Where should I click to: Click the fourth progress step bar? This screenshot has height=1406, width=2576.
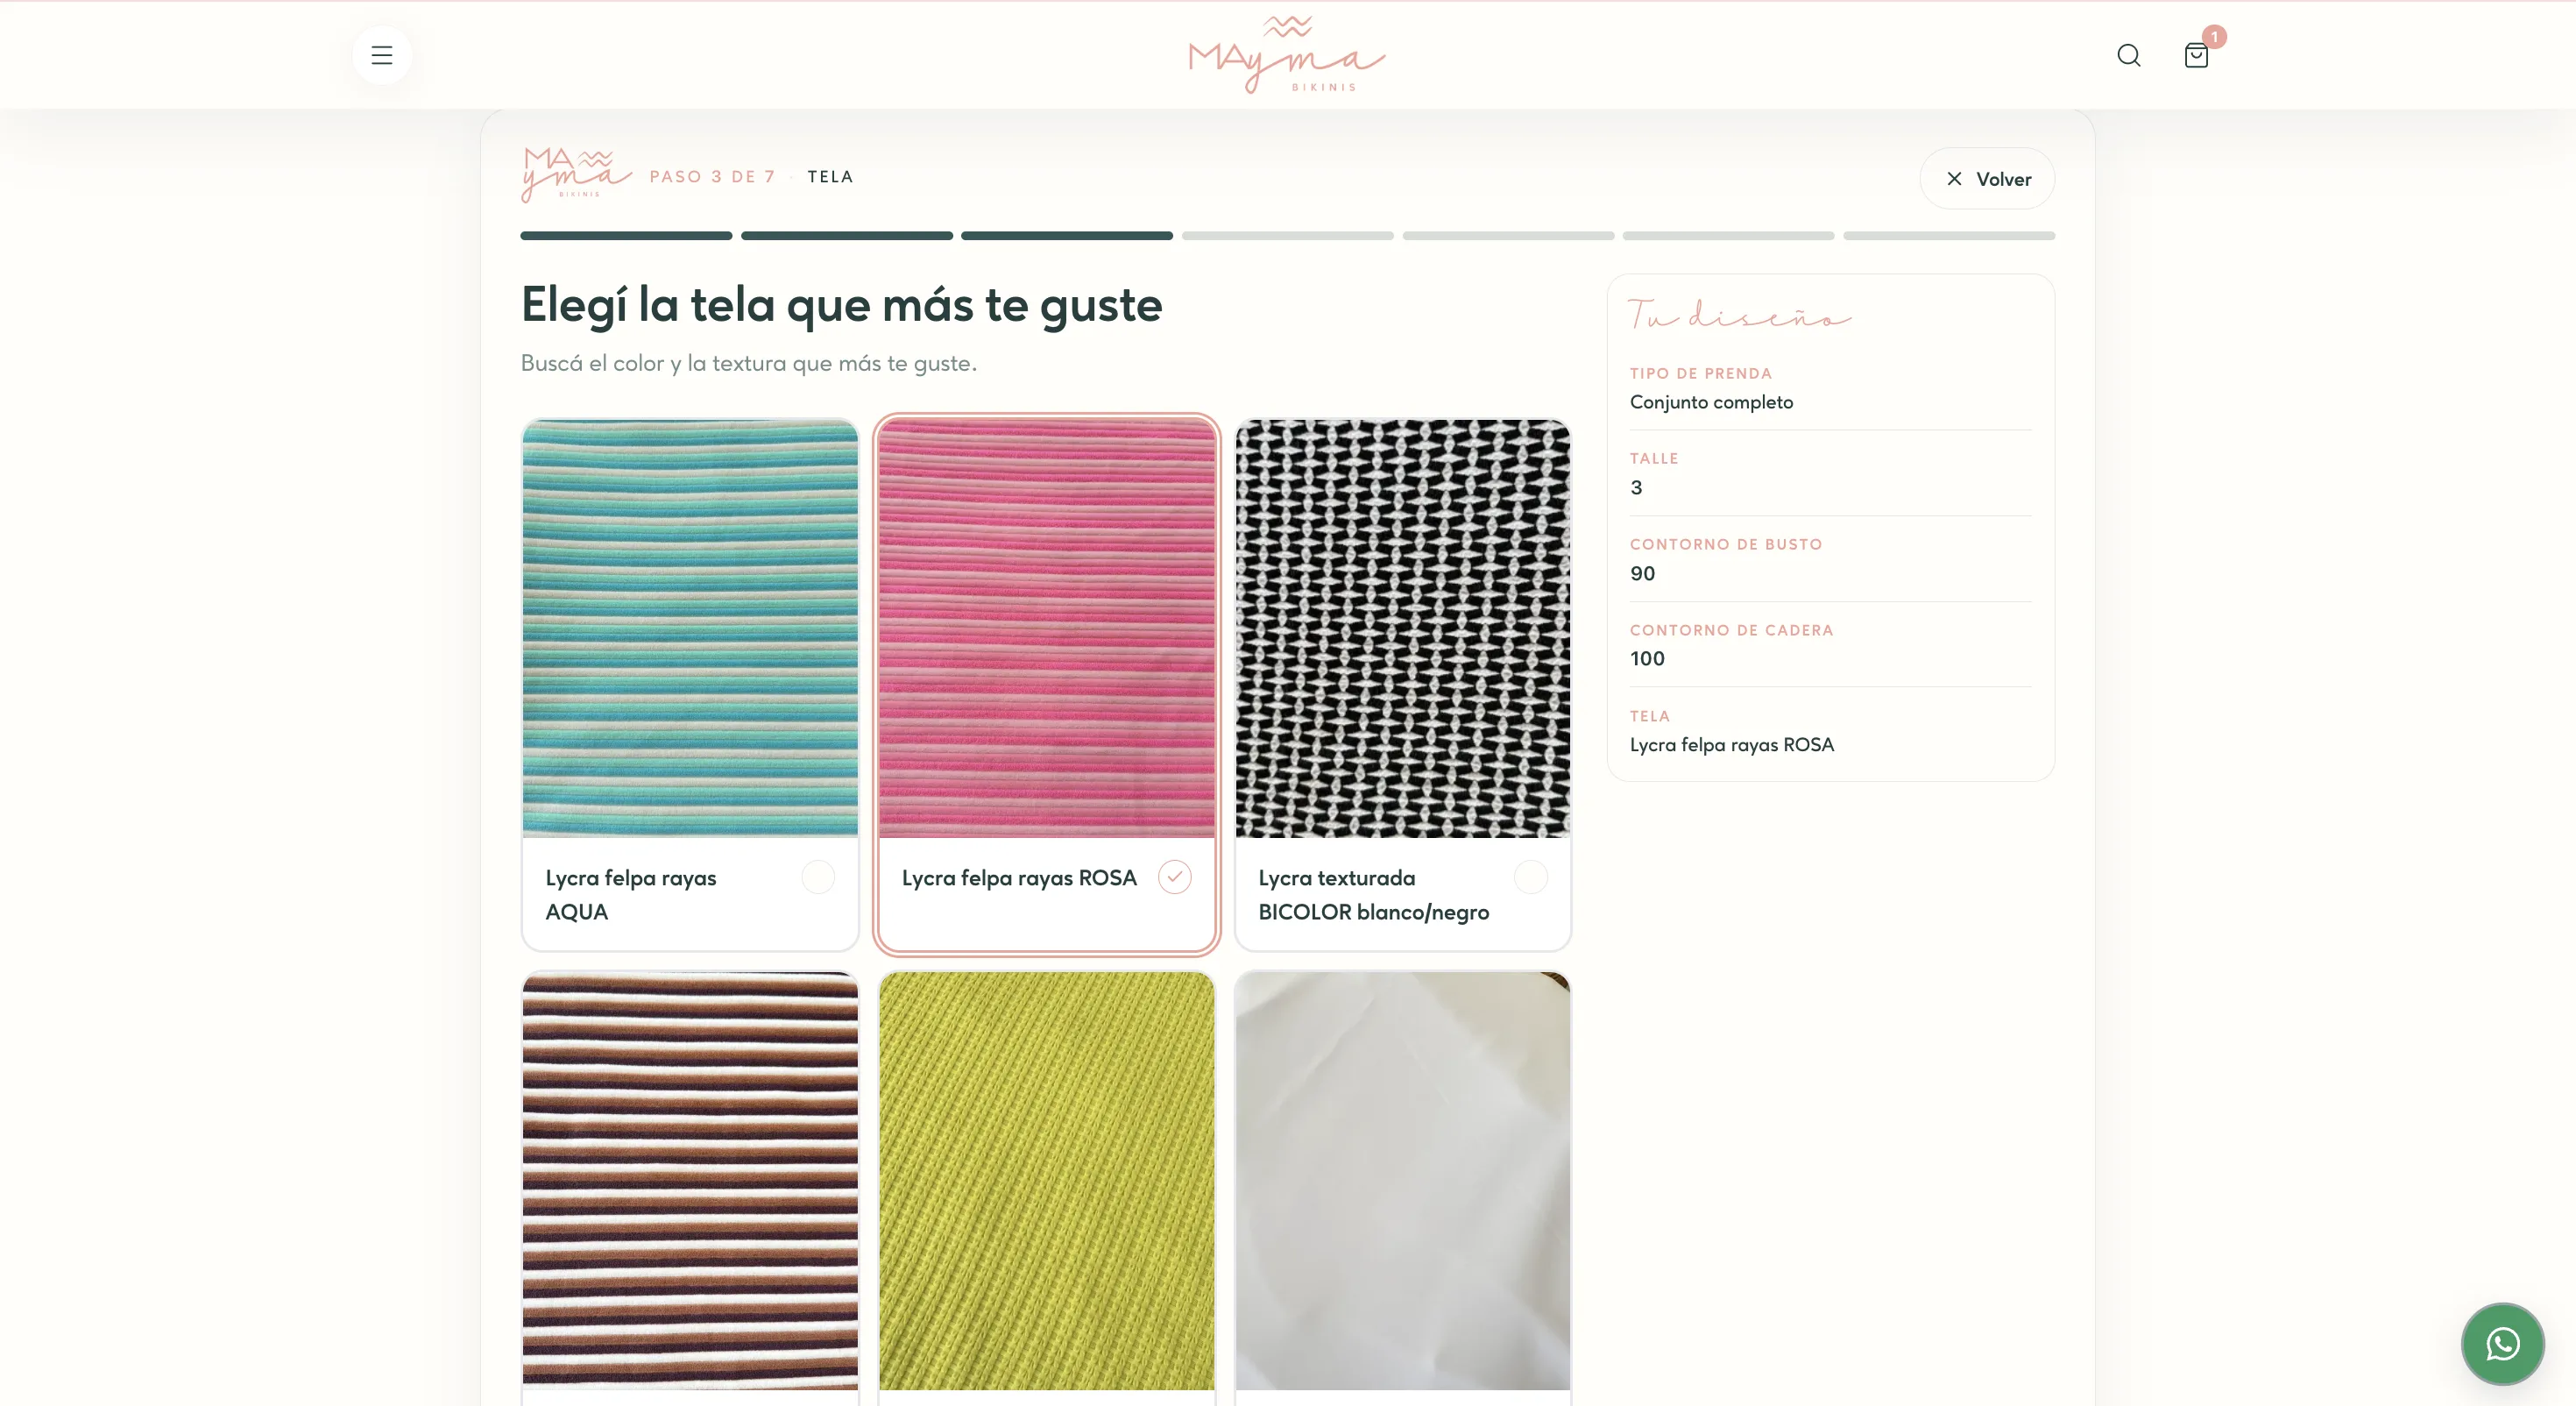coord(1288,236)
